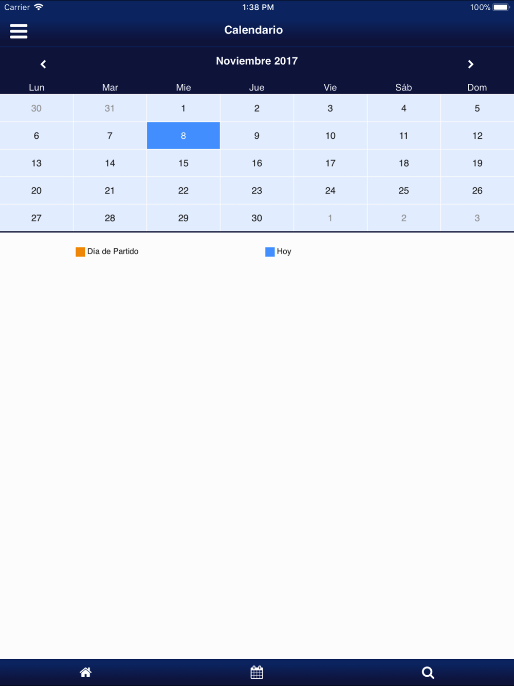Select day 9
The width and height of the screenshot is (514, 686).
click(x=257, y=136)
